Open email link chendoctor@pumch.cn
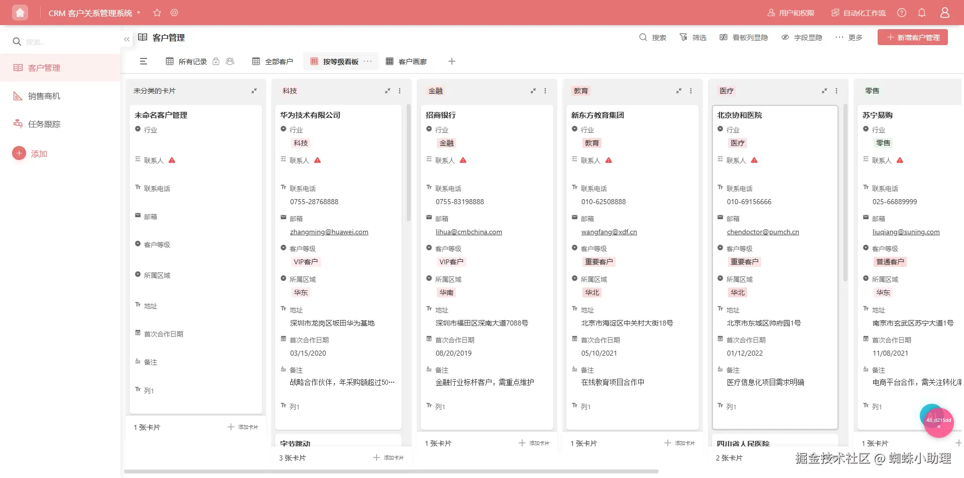 [763, 232]
